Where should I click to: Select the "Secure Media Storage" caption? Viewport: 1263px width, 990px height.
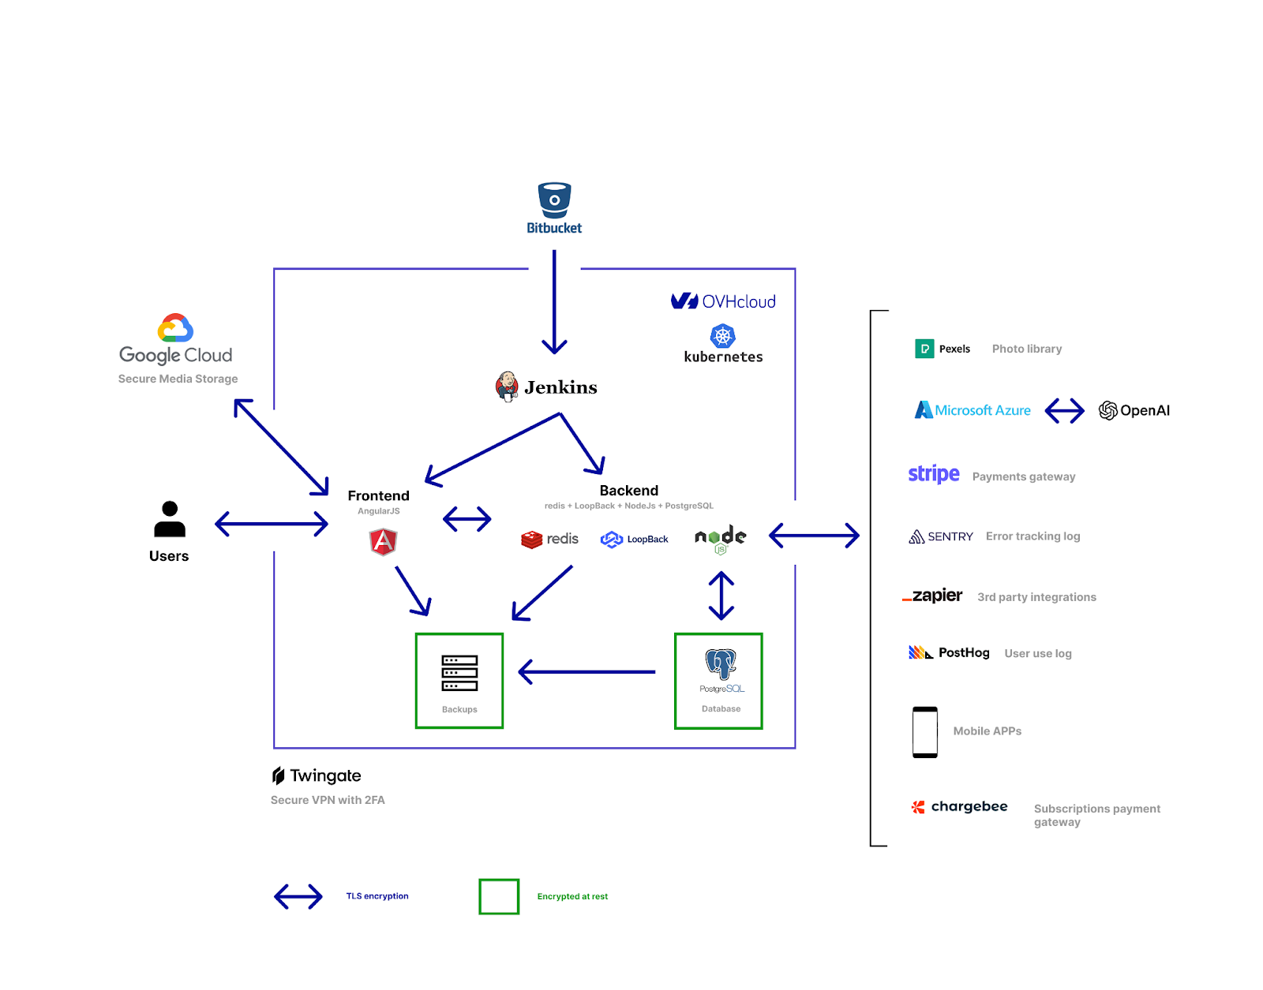tap(178, 379)
